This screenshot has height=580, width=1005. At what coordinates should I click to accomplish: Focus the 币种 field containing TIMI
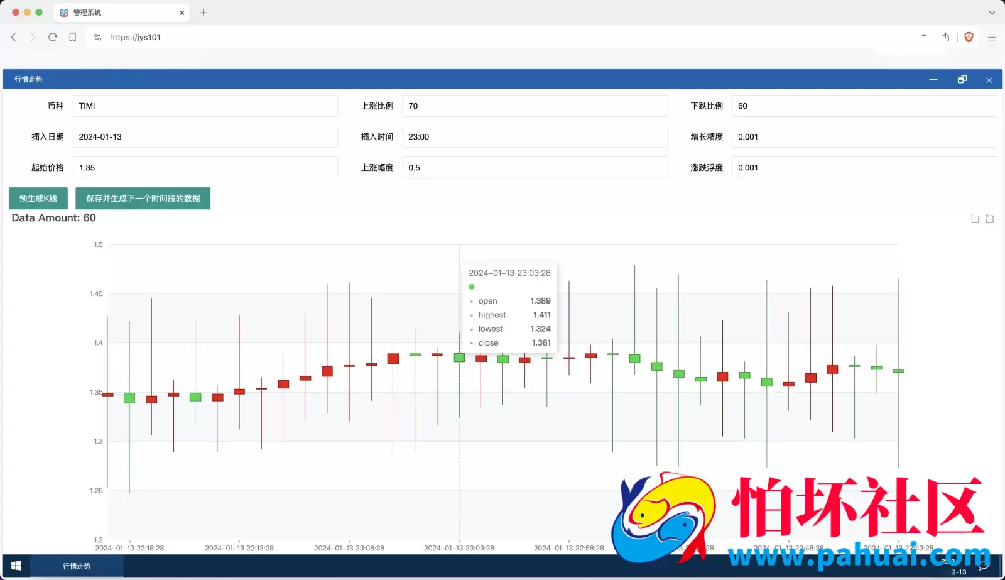click(205, 106)
